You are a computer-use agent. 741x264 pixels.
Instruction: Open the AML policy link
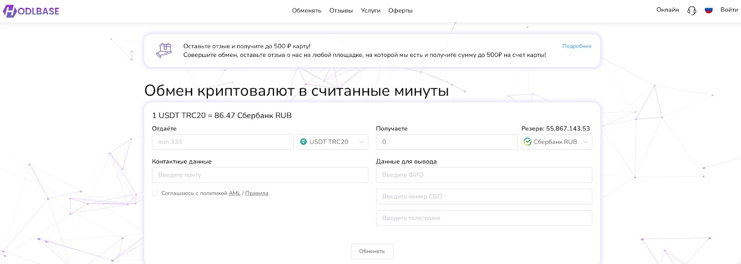click(x=234, y=193)
